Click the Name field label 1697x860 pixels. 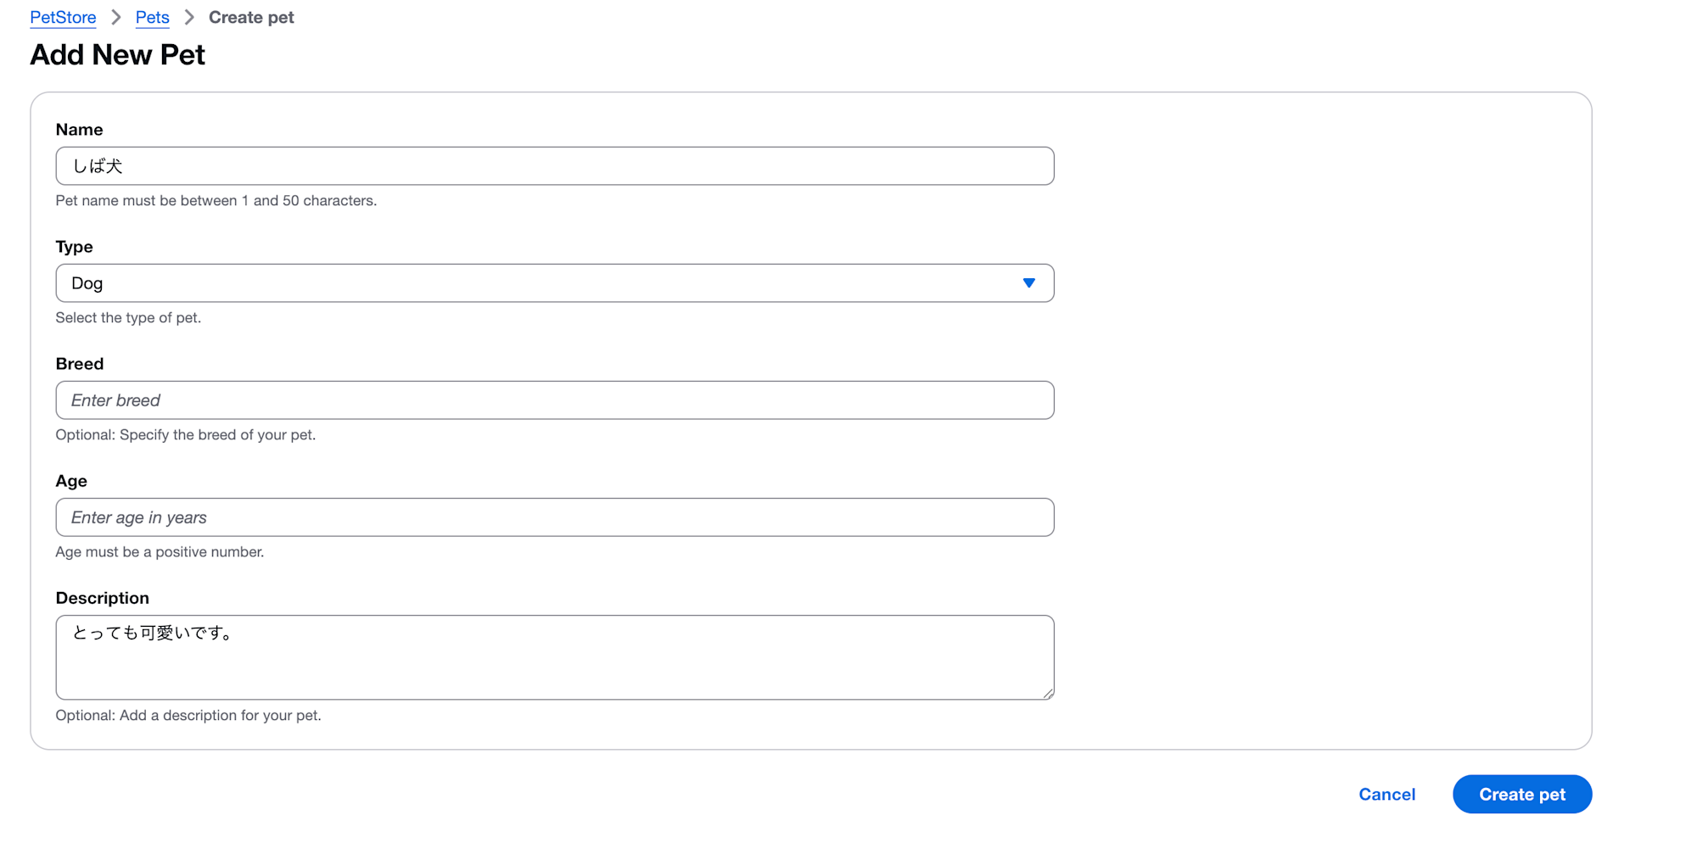79,130
